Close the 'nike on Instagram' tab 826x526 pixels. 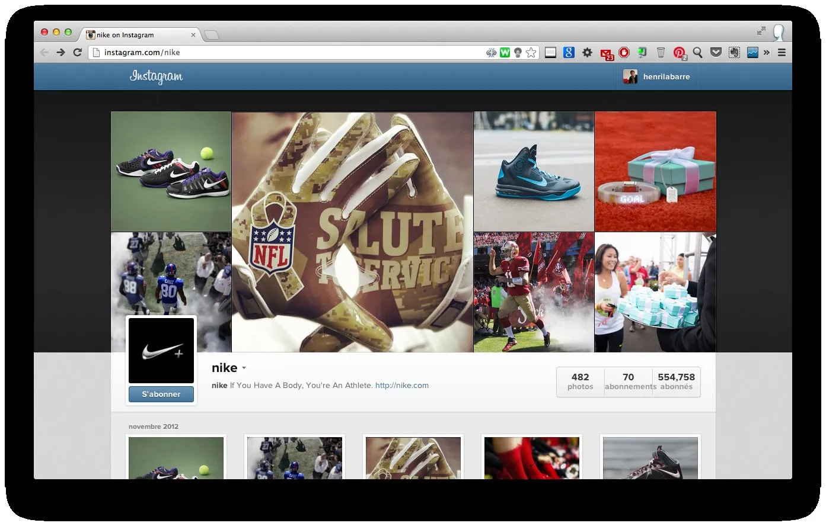click(193, 35)
